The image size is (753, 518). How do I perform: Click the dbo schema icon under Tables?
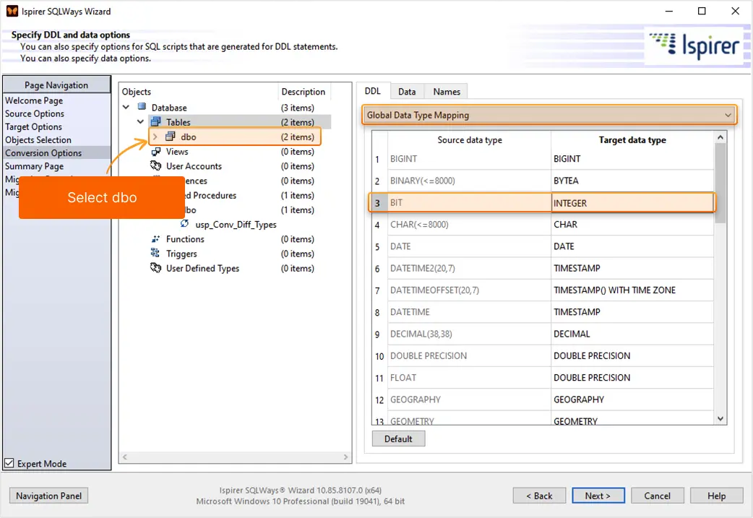[171, 137]
